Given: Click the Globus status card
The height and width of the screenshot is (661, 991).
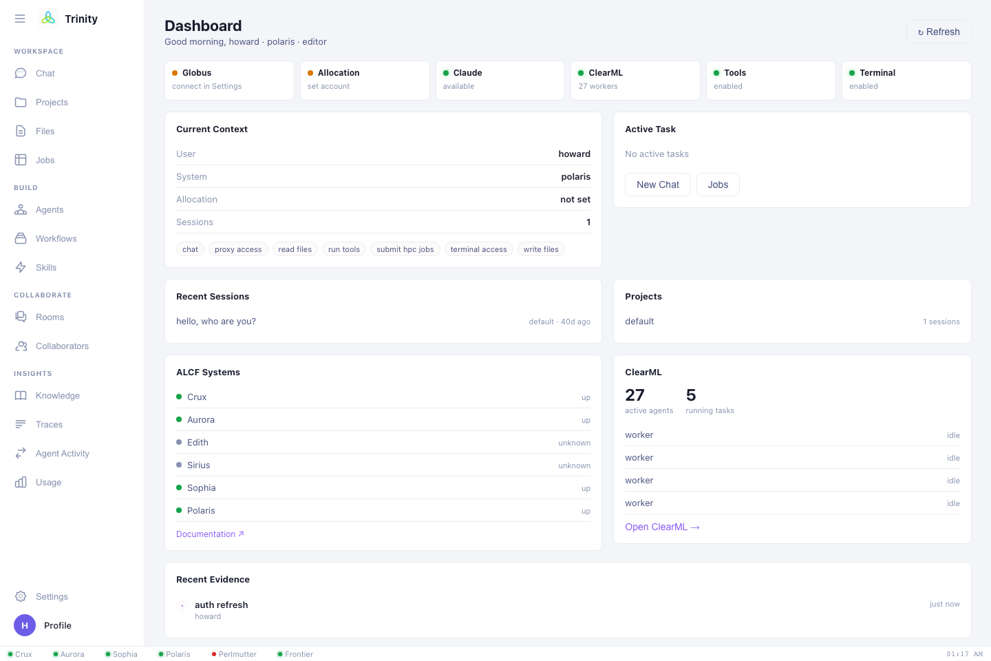Looking at the screenshot, I should [x=229, y=81].
